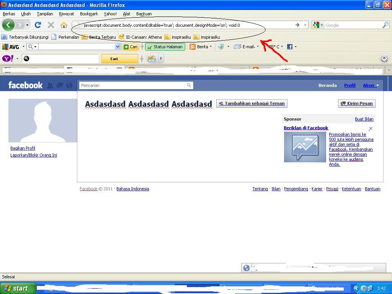Open Facebook friend requests icon
The width and height of the screenshot is (392, 294).
coord(50,85)
